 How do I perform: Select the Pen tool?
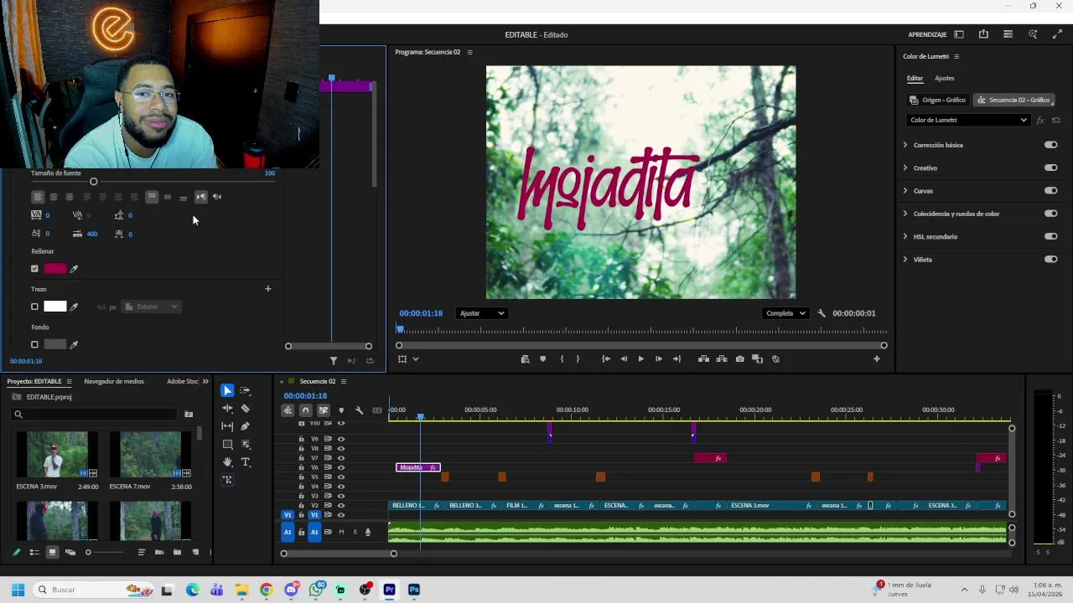pos(246,426)
